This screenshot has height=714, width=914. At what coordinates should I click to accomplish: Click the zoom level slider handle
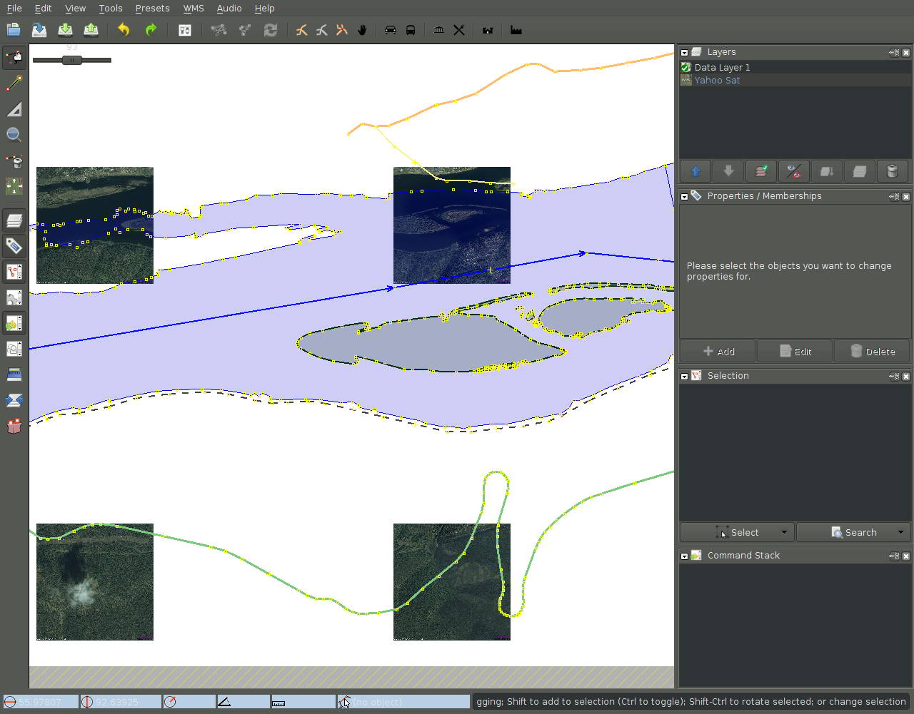tap(71, 60)
